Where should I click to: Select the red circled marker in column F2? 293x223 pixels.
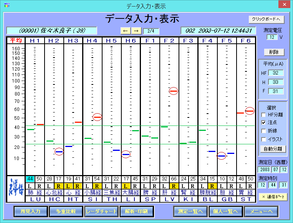174,91
